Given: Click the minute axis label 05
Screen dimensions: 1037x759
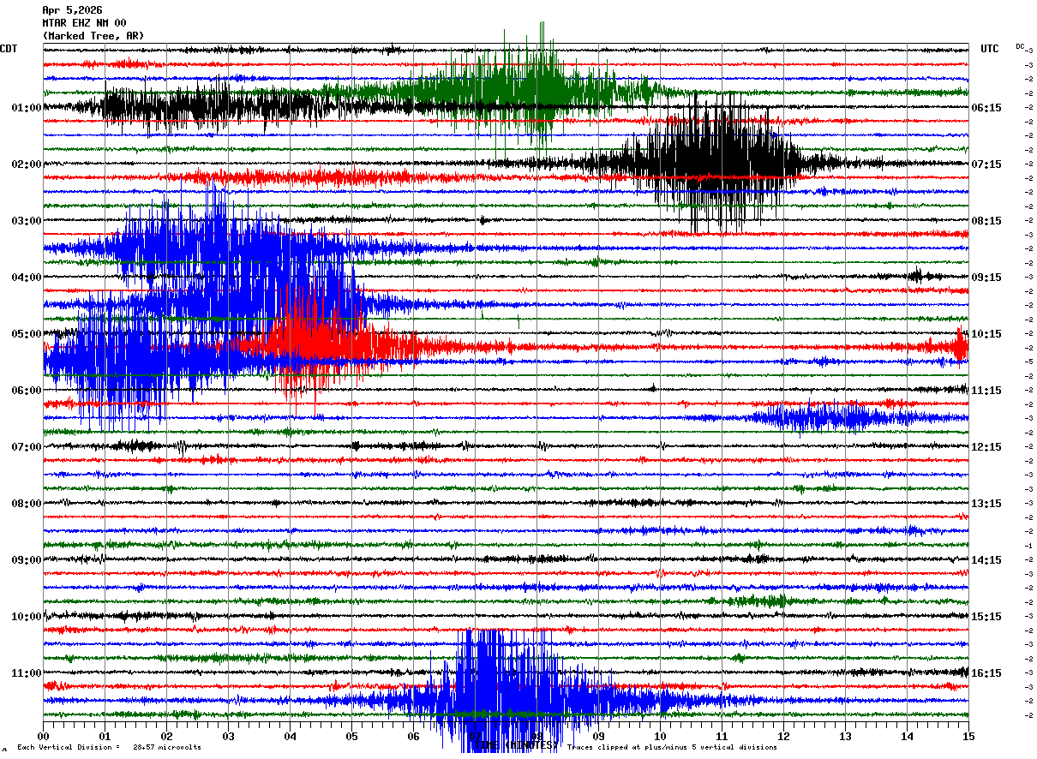Looking at the screenshot, I should pyautogui.click(x=351, y=736).
